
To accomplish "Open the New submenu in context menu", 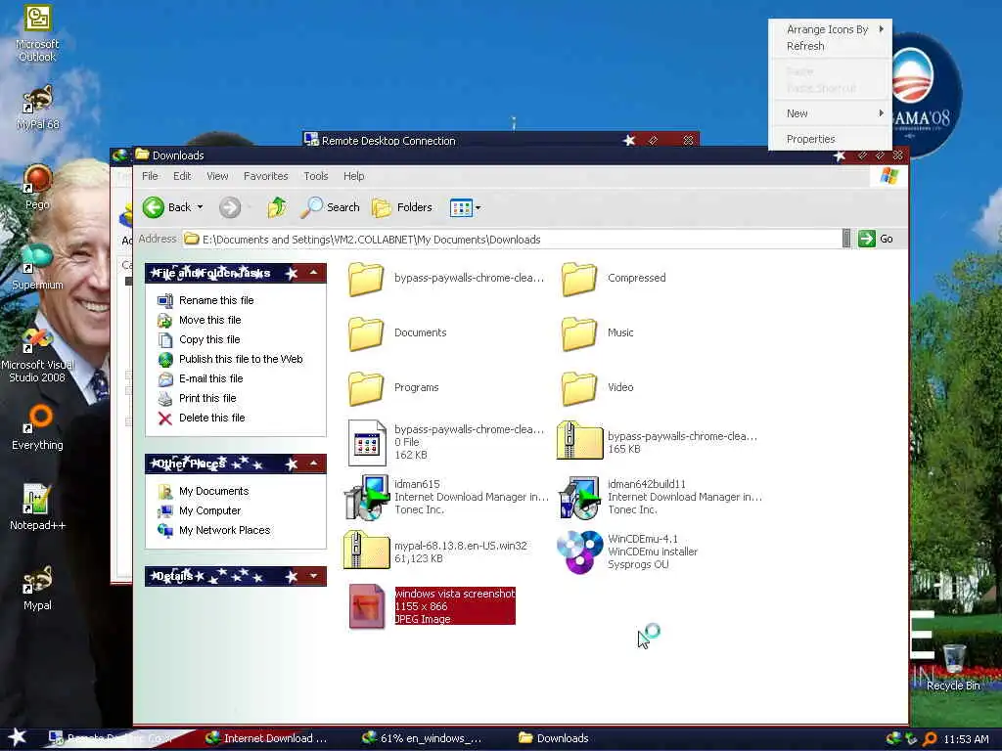I will coord(830,113).
